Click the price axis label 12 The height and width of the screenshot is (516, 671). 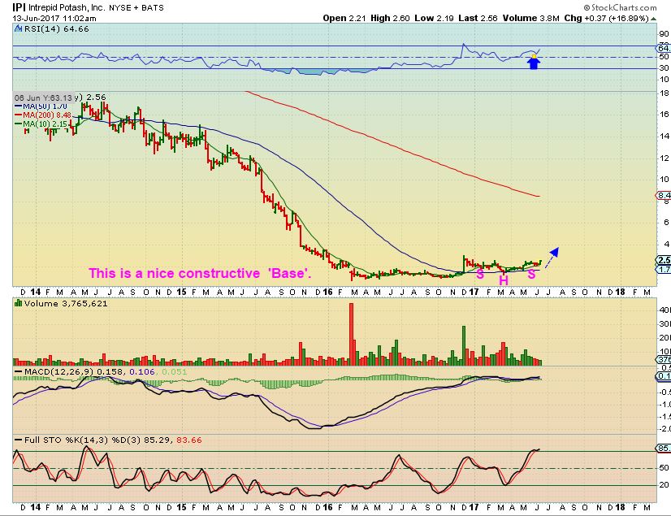pyautogui.click(x=665, y=158)
